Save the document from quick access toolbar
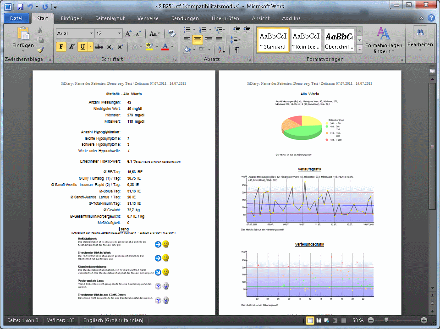Image resolution: width=440 pixels, height=329 pixels. click(20, 7)
